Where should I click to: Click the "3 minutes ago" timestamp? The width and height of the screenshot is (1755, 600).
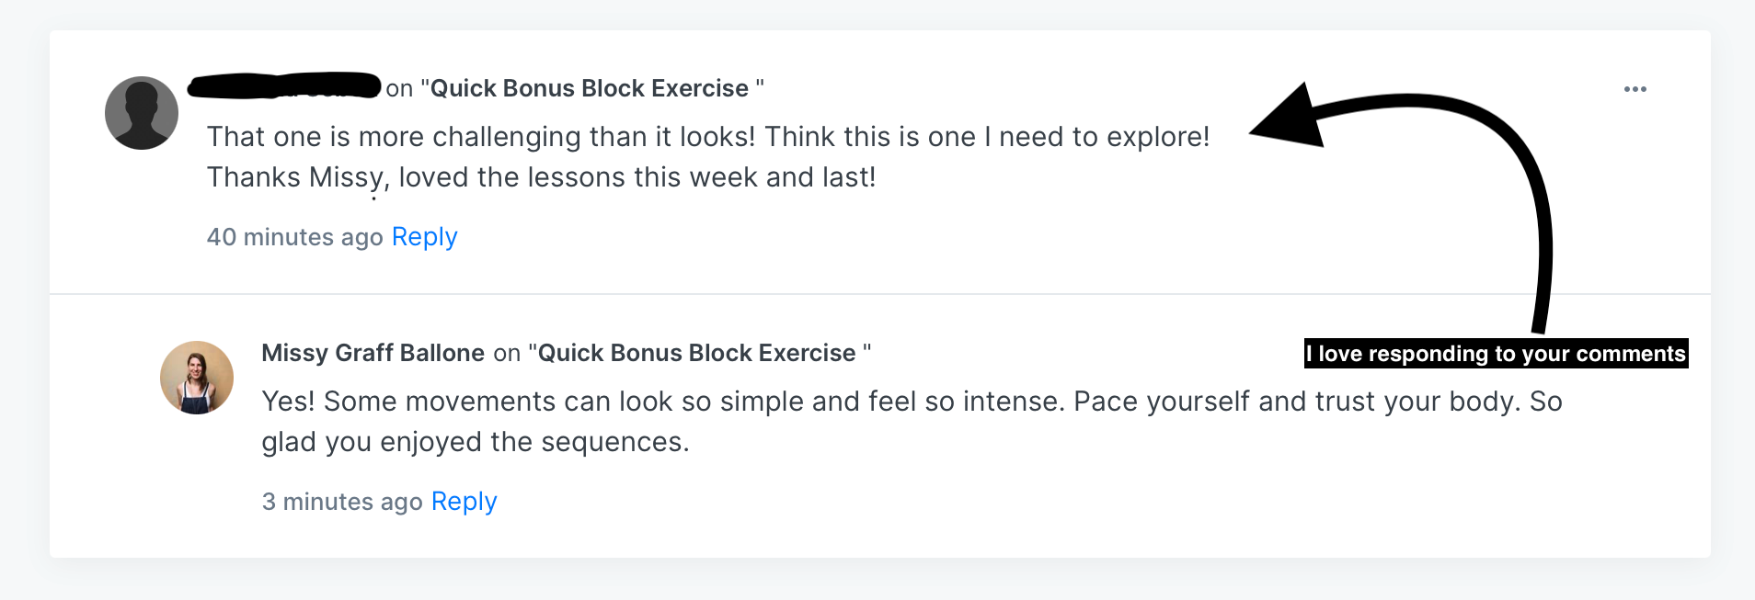coord(342,502)
